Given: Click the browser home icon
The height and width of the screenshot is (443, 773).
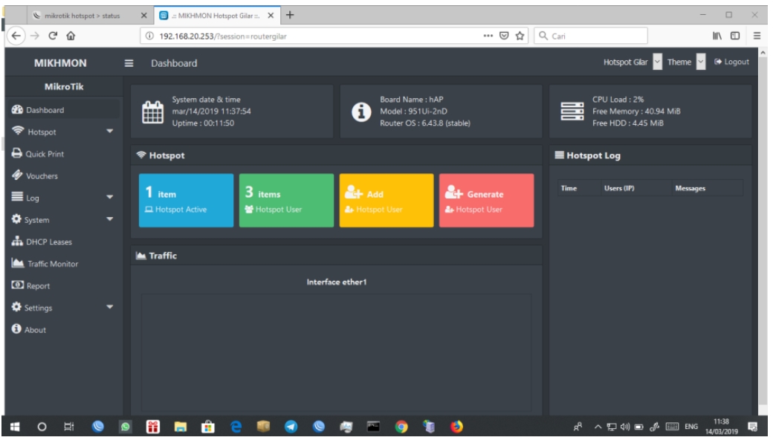Looking at the screenshot, I should click(x=71, y=36).
